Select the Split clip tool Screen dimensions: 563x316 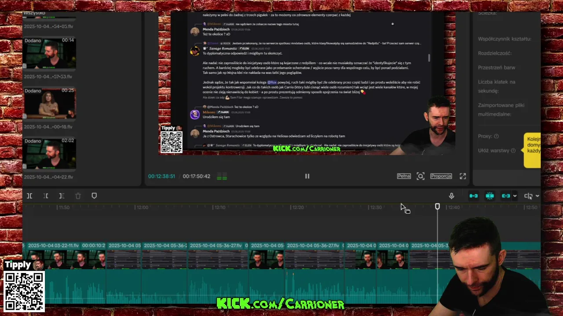pos(29,196)
